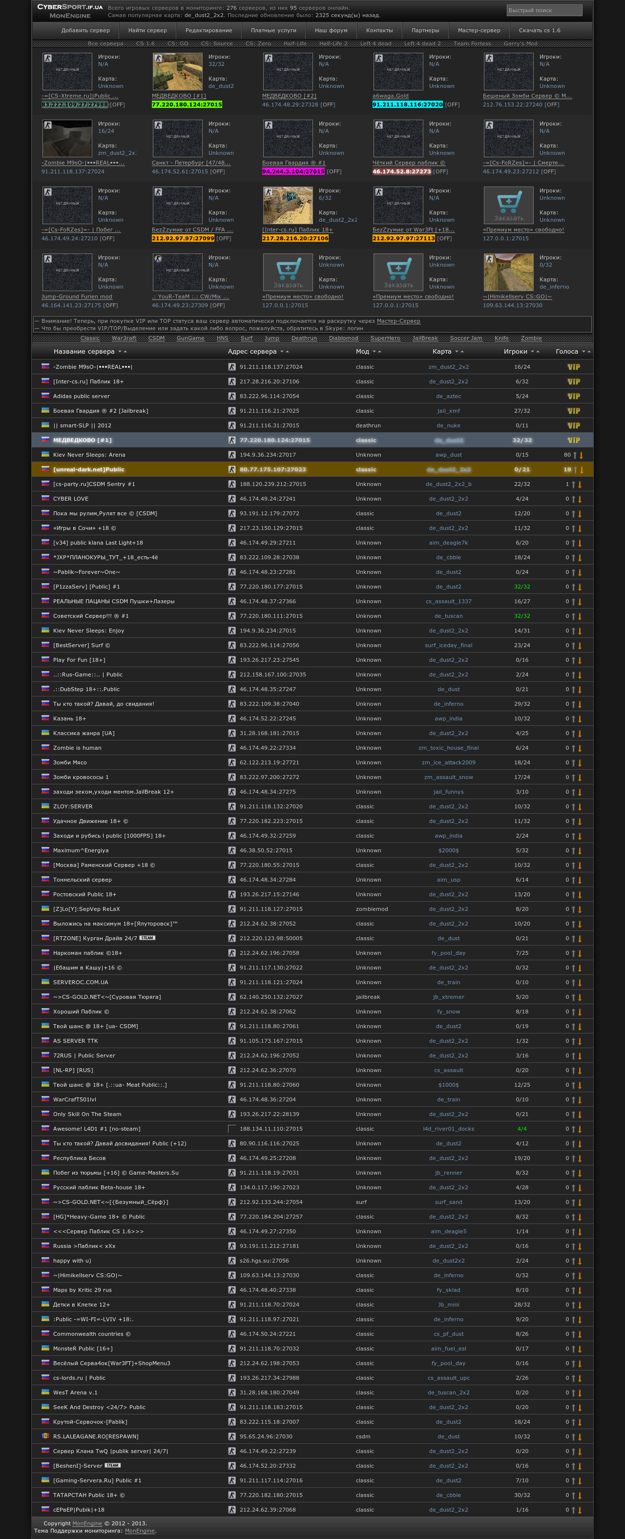
Task: Focus the Быстрый поиск search field
Action: [x=544, y=10]
